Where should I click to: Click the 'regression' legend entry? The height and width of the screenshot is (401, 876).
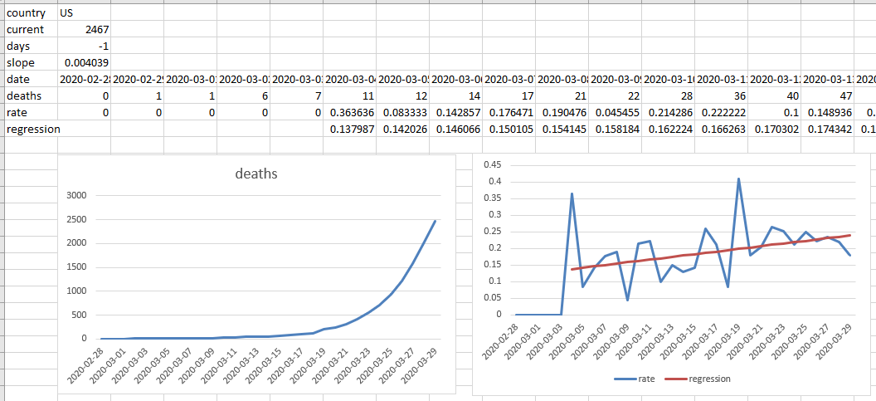click(x=702, y=379)
